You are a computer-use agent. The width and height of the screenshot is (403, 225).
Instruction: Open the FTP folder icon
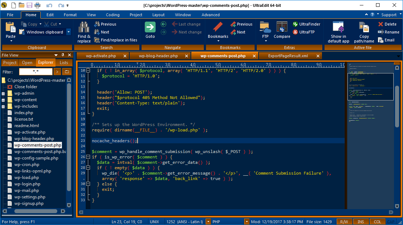click(265, 27)
